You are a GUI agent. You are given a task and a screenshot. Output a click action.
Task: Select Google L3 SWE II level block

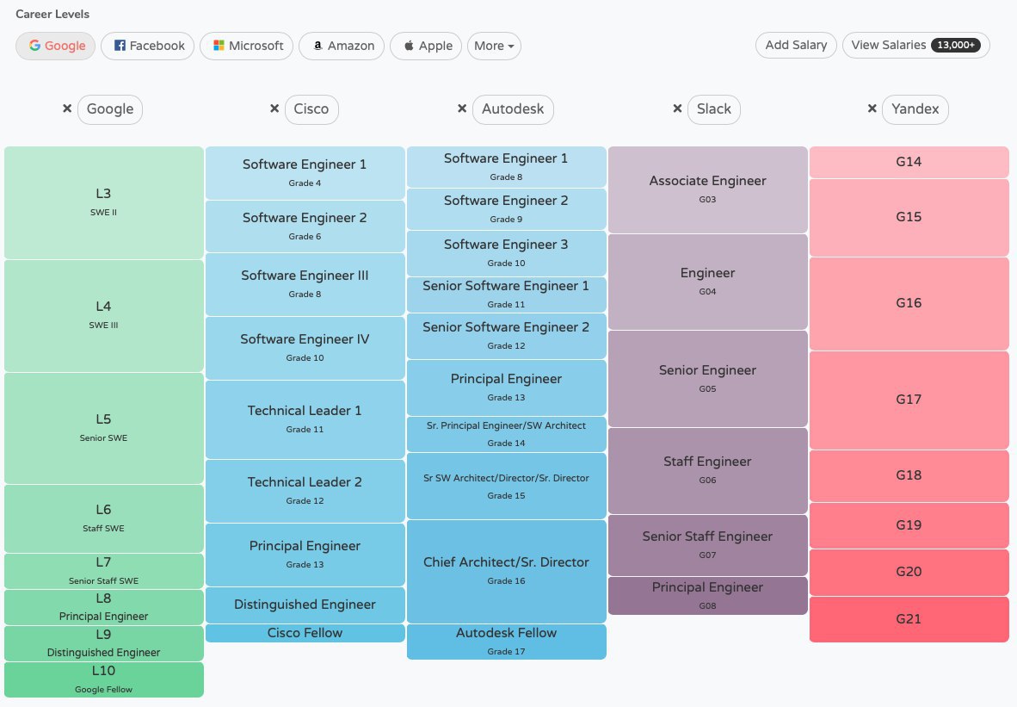click(x=104, y=202)
